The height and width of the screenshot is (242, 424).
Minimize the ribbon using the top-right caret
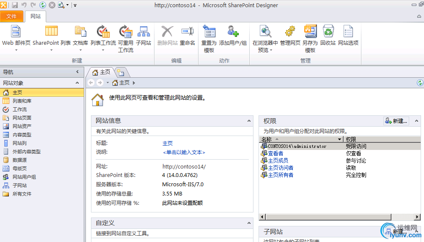click(x=419, y=16)
